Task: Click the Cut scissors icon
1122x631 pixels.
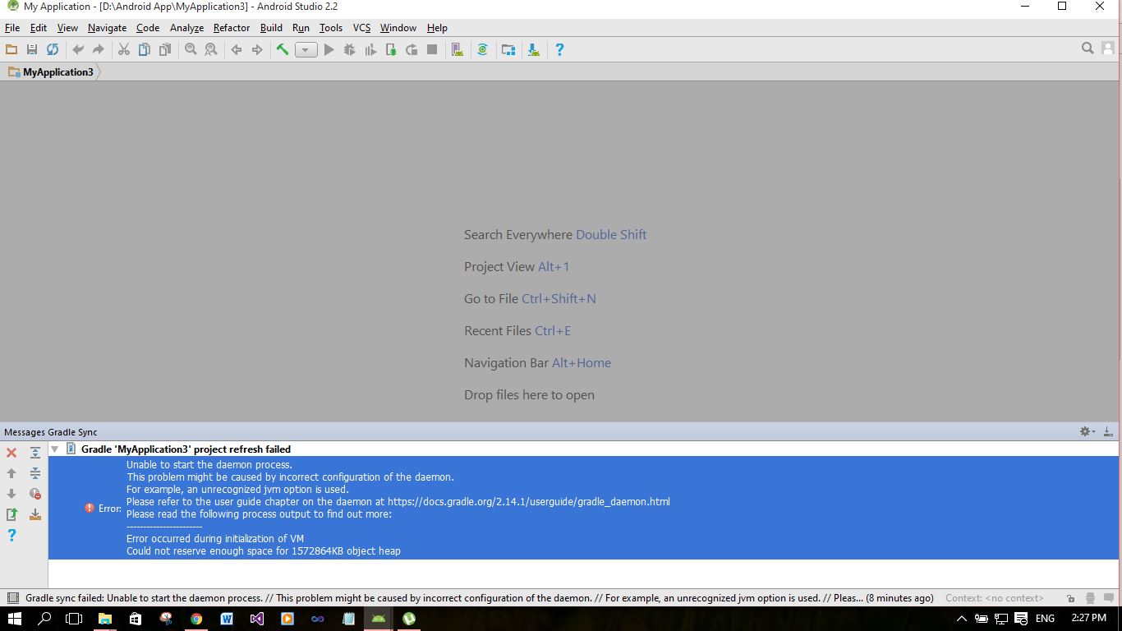Action: tap(124, 50)
